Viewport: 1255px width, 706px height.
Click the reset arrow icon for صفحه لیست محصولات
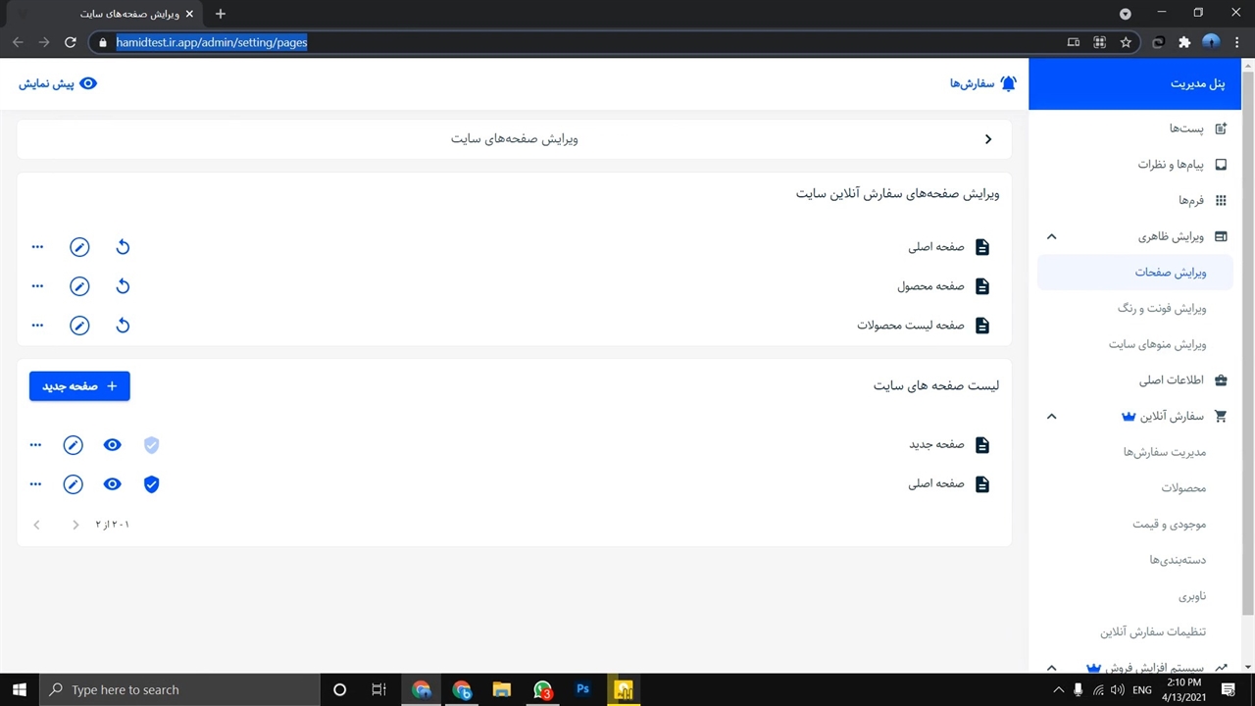pyautogui.click(x=123, y=326)
